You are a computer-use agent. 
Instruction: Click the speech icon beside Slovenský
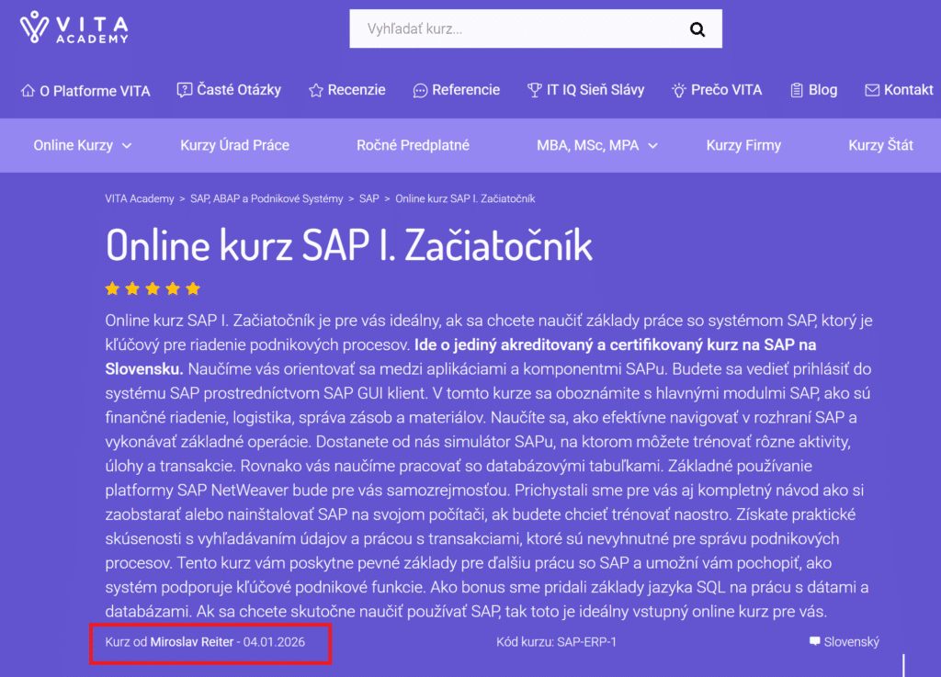point(814,641)
